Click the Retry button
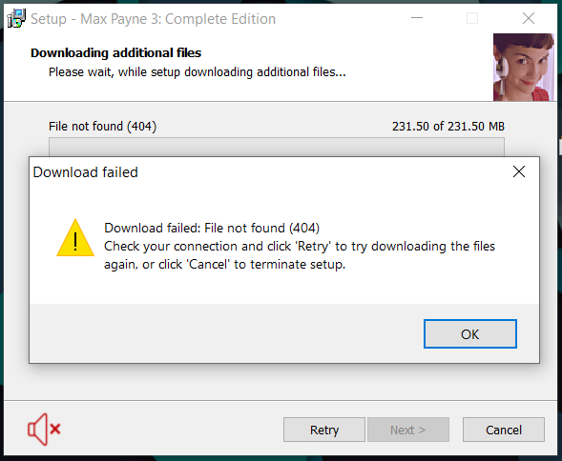562x461 pixels. 324,430
